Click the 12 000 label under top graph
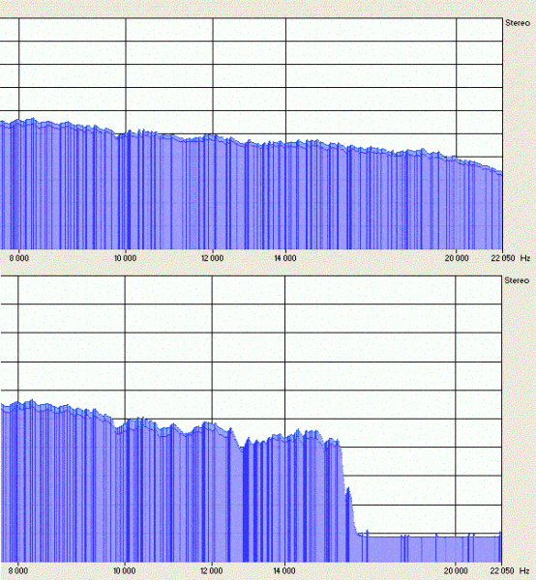The height and width of the screenshot is (580, 536). pos(213,258)
